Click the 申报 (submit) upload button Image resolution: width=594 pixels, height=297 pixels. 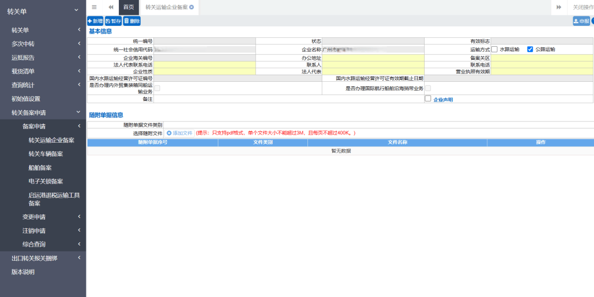click(x=581, y=21)
